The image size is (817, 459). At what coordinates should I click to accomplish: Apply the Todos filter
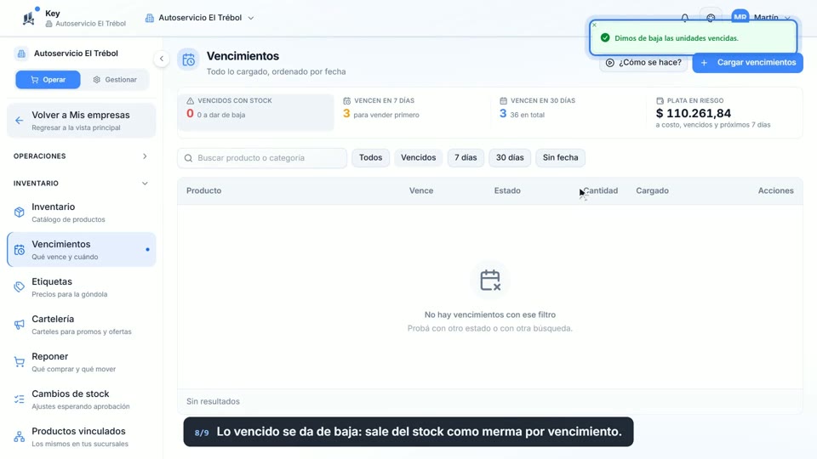coord(370,158)
